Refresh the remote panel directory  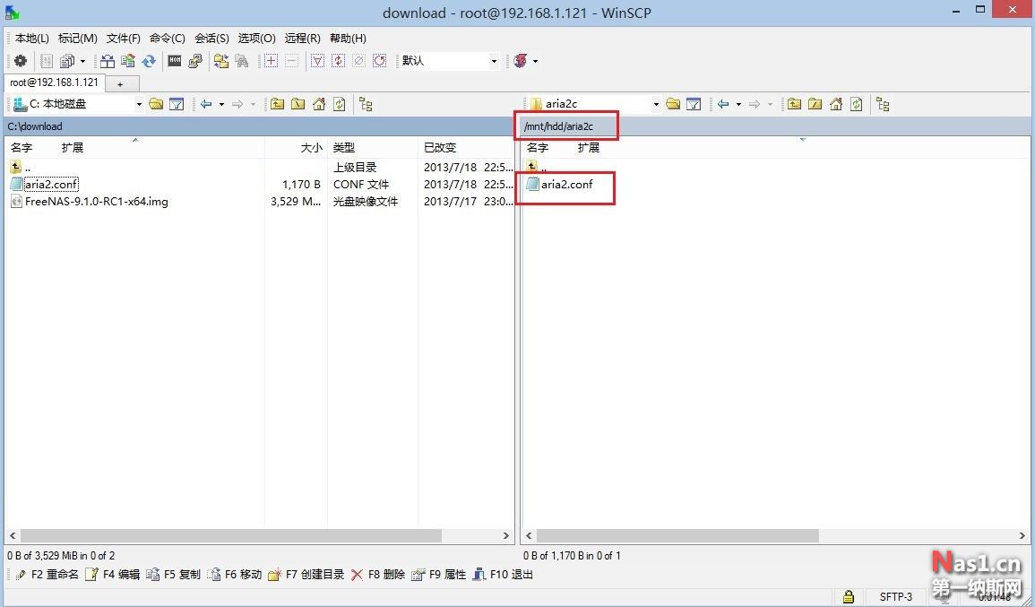[856, 104]
